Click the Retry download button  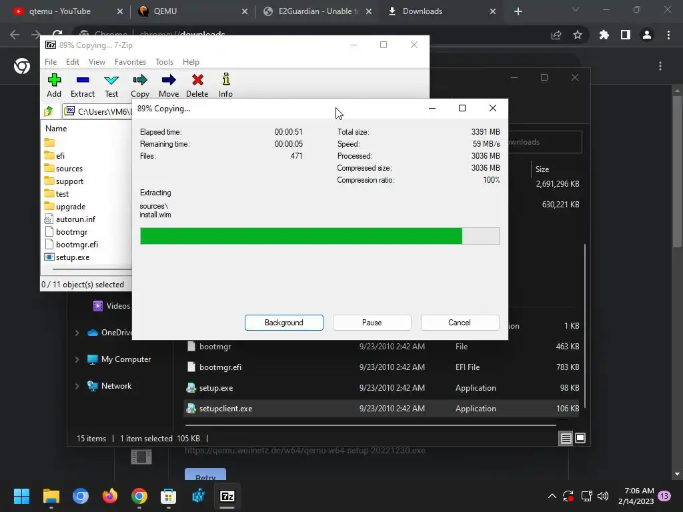click(205, 474)
